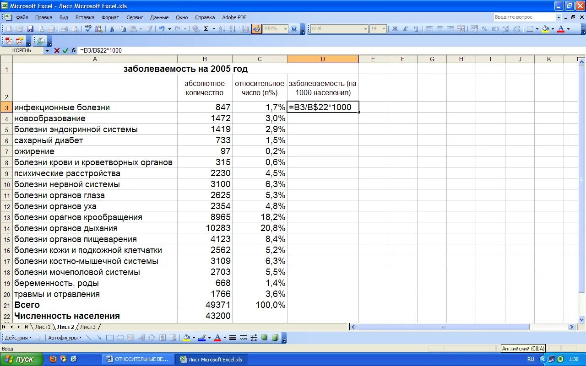
Task: Apply percent style format
Action: pos(485,29)
